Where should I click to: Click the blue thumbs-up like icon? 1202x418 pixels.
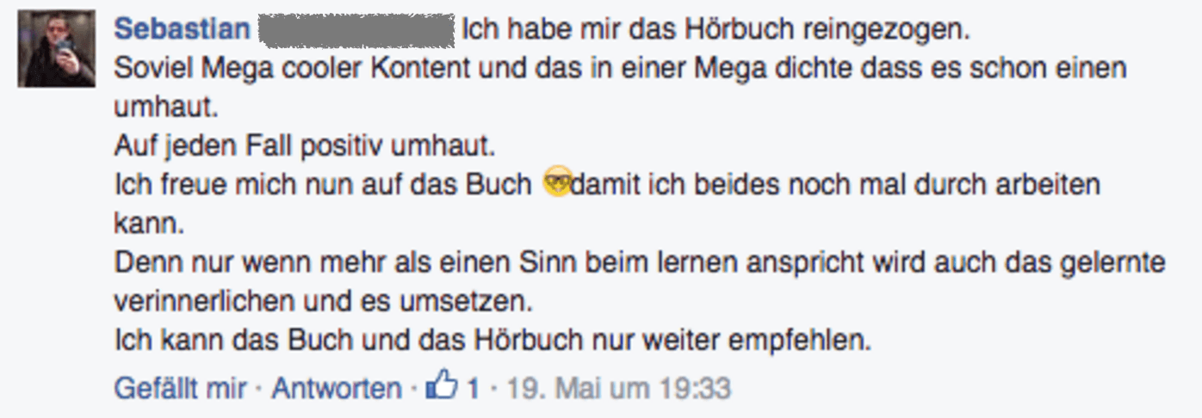click(443, 388)
